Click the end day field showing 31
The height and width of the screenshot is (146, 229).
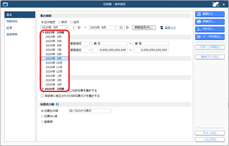pyautogui.click(x=120, y=28)
